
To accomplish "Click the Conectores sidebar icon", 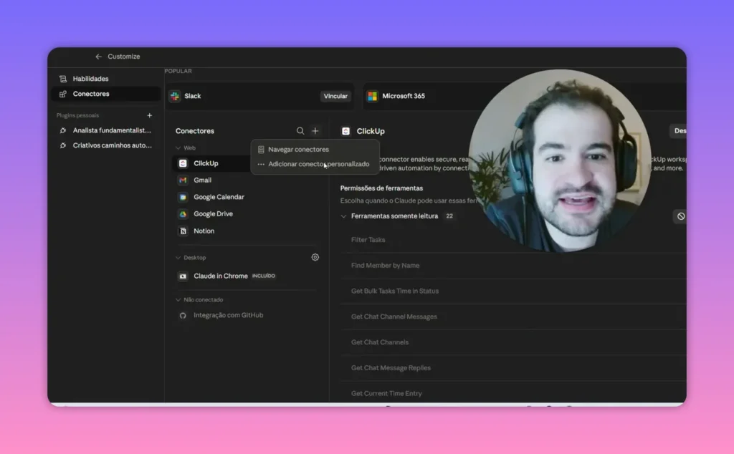I will 63,94.
